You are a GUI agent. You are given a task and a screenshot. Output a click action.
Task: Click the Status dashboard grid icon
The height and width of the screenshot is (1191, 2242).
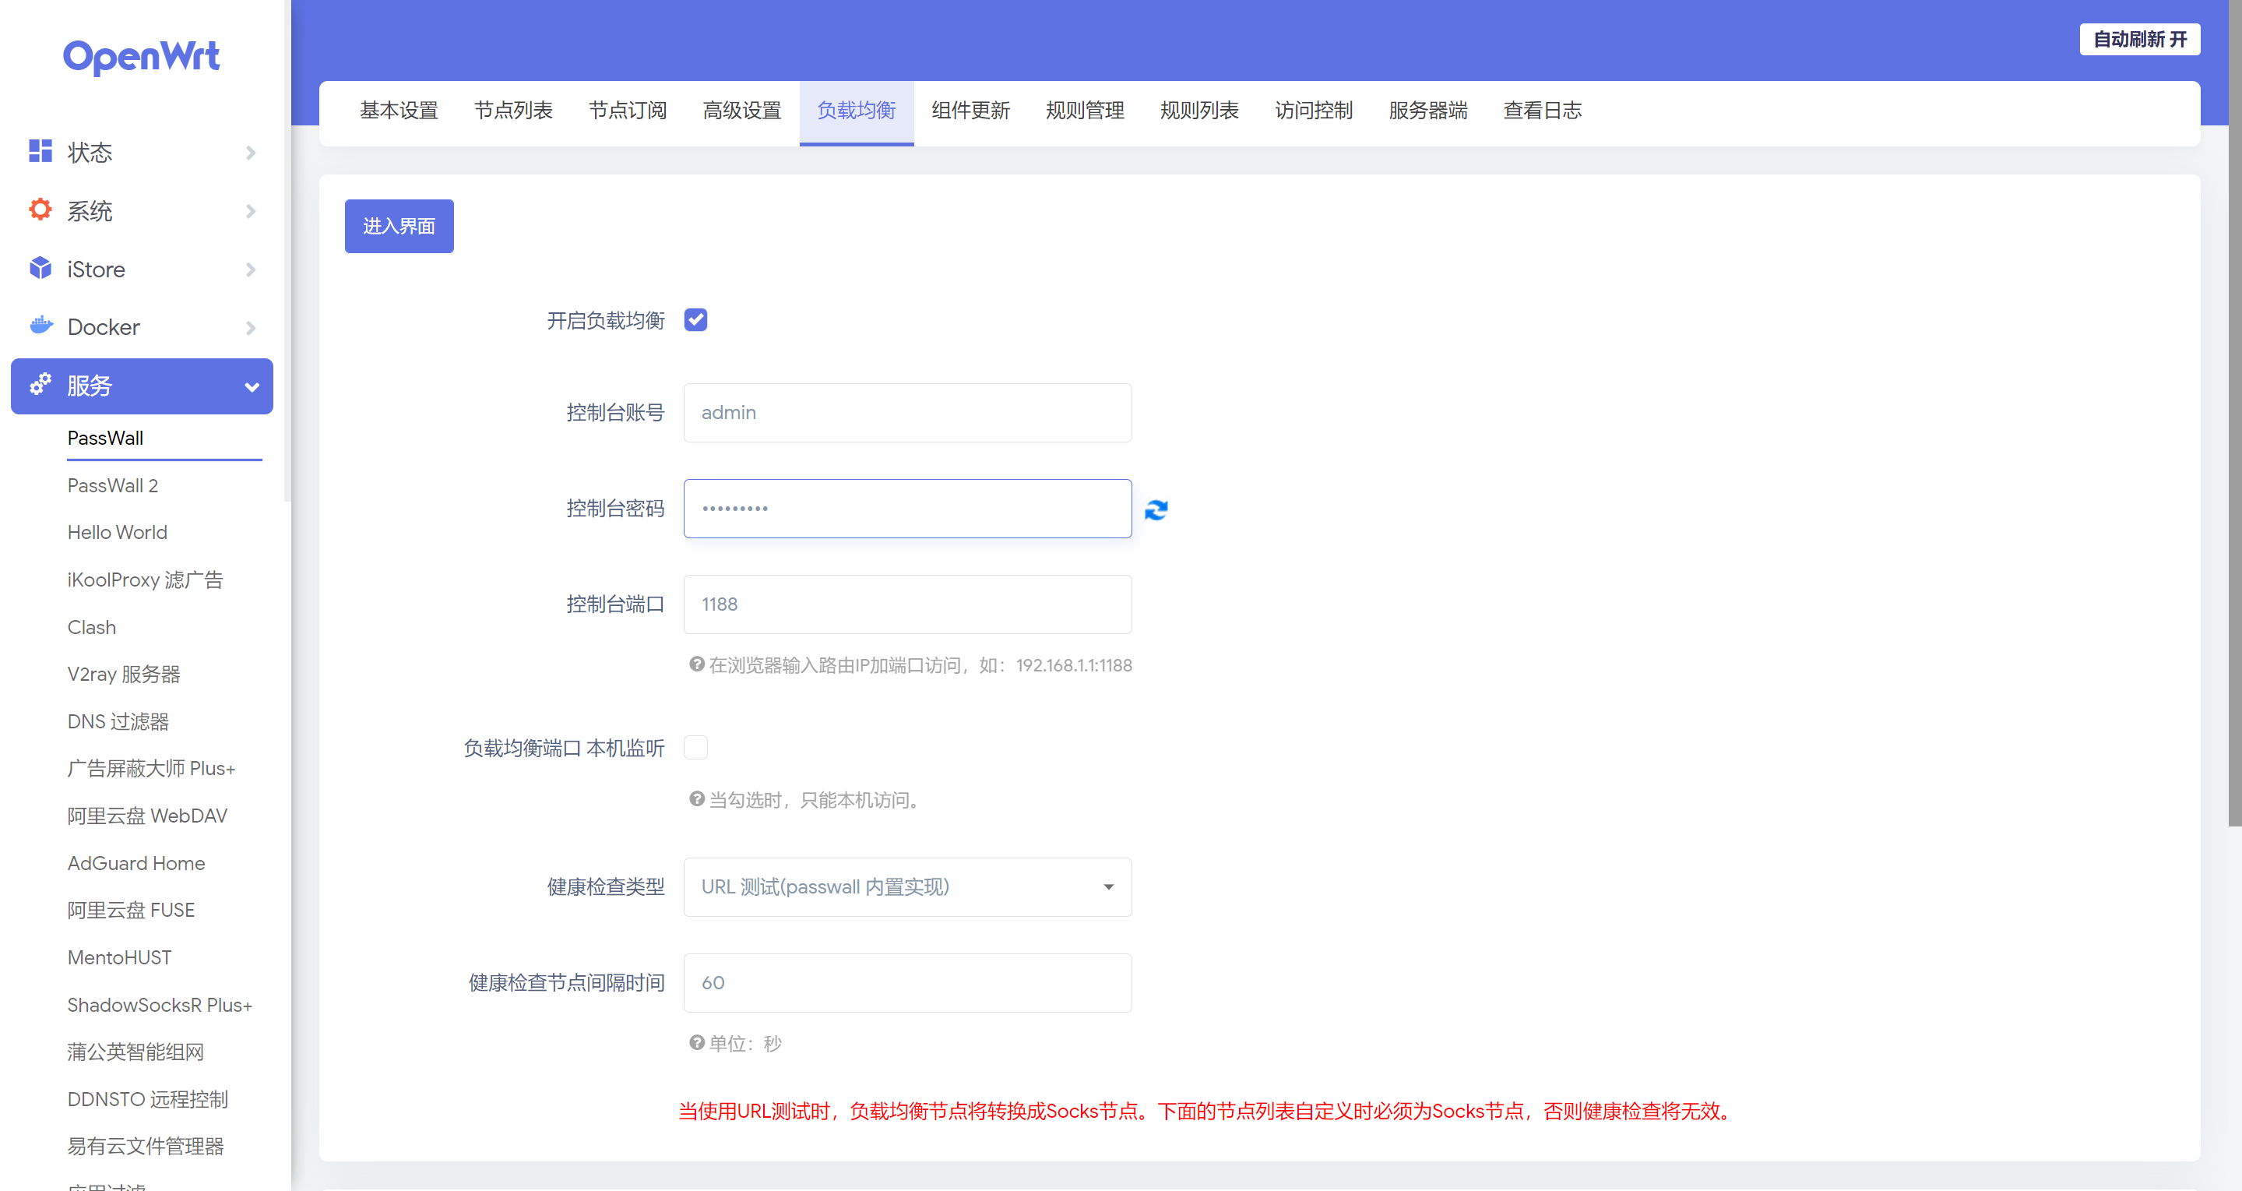point(40,151)
